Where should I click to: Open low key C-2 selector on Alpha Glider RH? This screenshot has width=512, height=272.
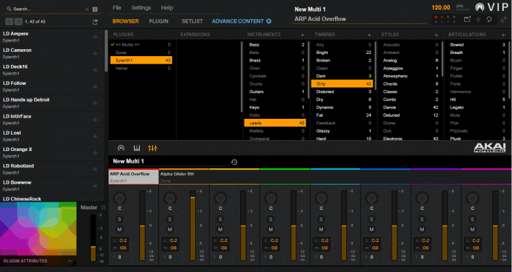(x=170, y=241)
